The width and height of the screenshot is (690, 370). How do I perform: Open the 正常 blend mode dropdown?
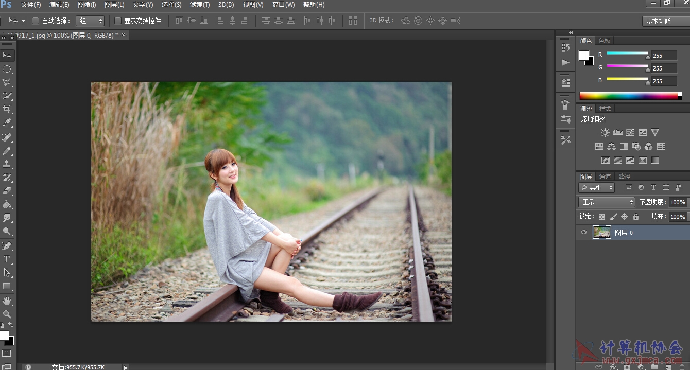click(x=607, y=202)
